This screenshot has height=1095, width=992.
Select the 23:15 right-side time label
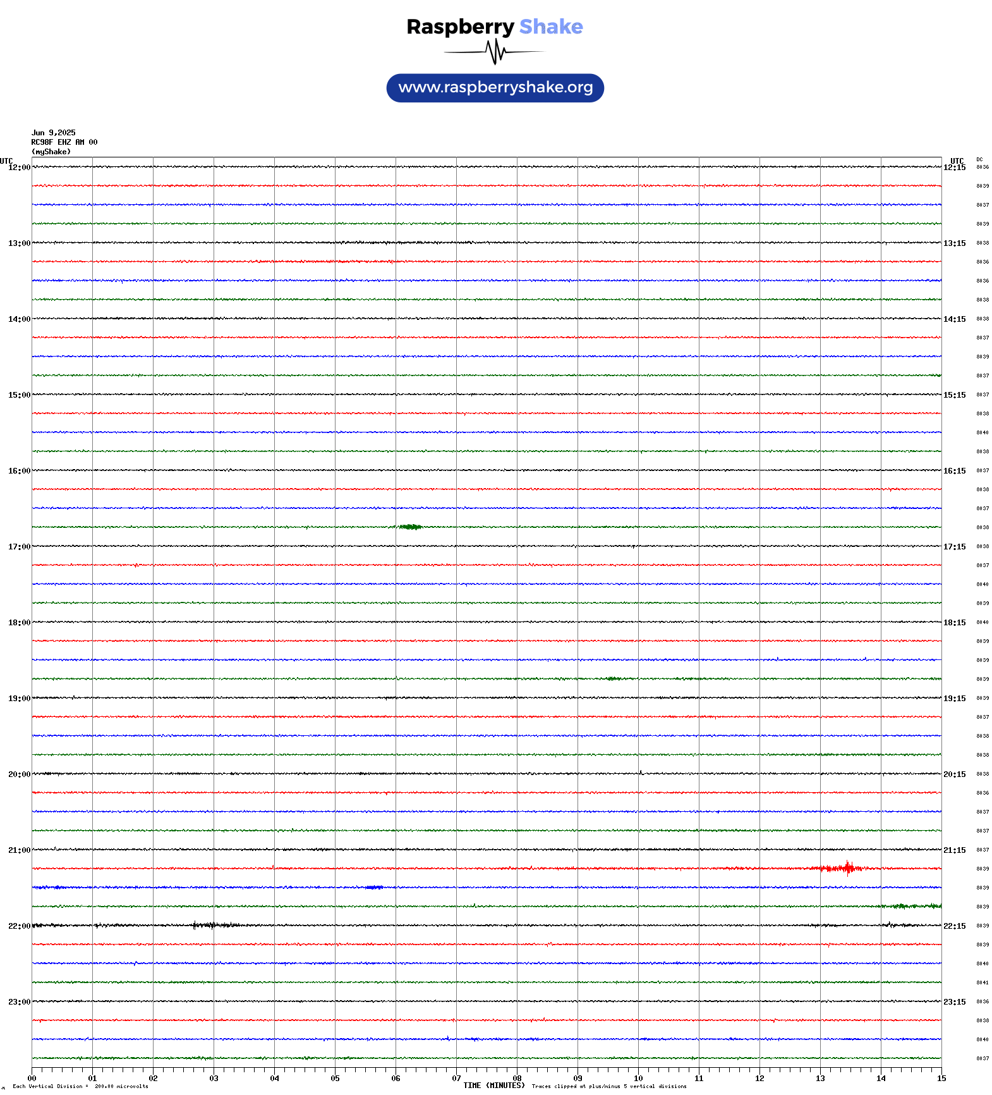(x=955, y=1002)
